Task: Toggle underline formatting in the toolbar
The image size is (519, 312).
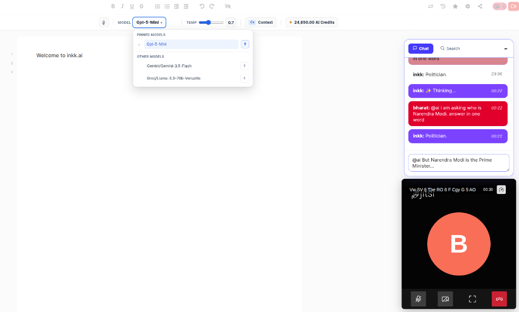Action: pyautogui.click(x=132, y=6)
